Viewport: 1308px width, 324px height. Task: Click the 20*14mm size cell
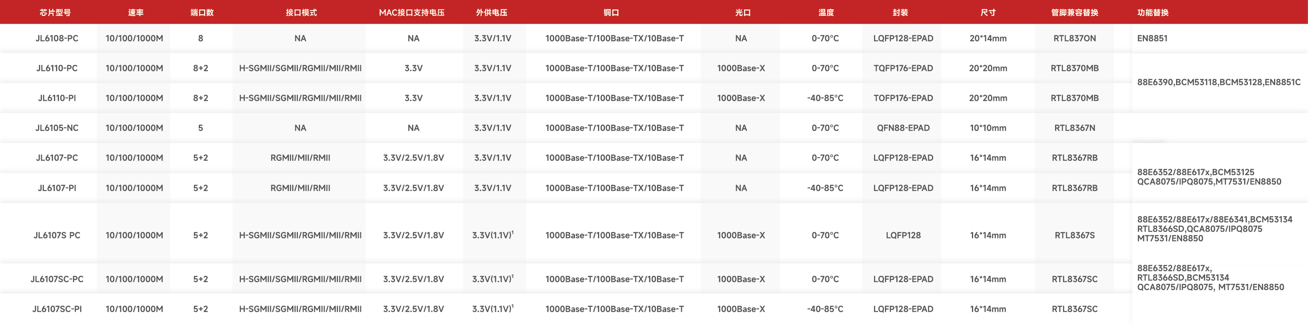(987, 38)
